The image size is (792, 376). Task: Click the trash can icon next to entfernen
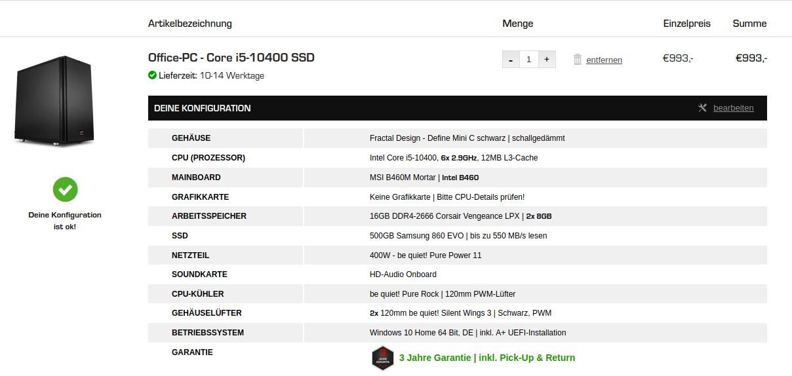[578, 60]
